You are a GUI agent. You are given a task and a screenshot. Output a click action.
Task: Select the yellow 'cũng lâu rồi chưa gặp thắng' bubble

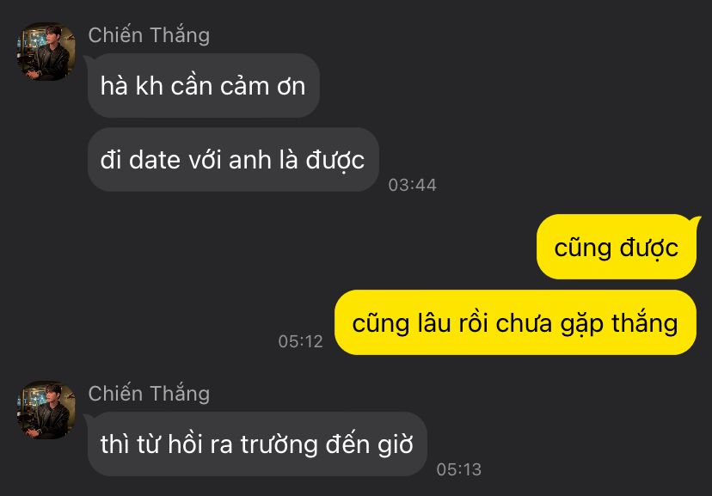point(515,322)
